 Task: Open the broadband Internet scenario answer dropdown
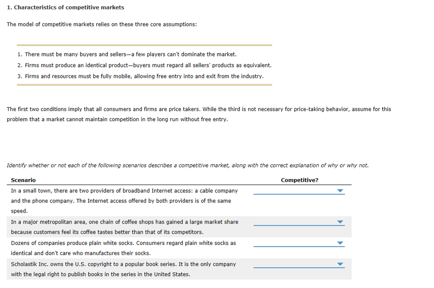point(340,191)
